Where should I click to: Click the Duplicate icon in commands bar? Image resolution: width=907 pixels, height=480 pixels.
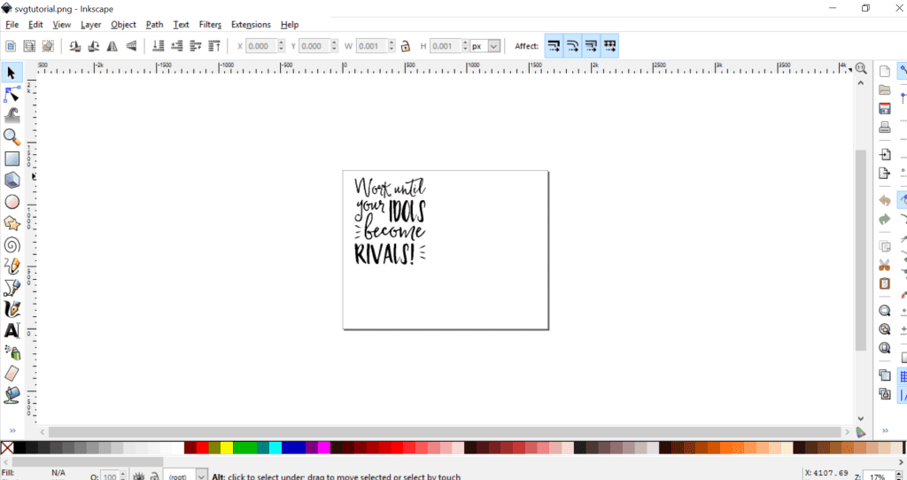pos(885,375)
